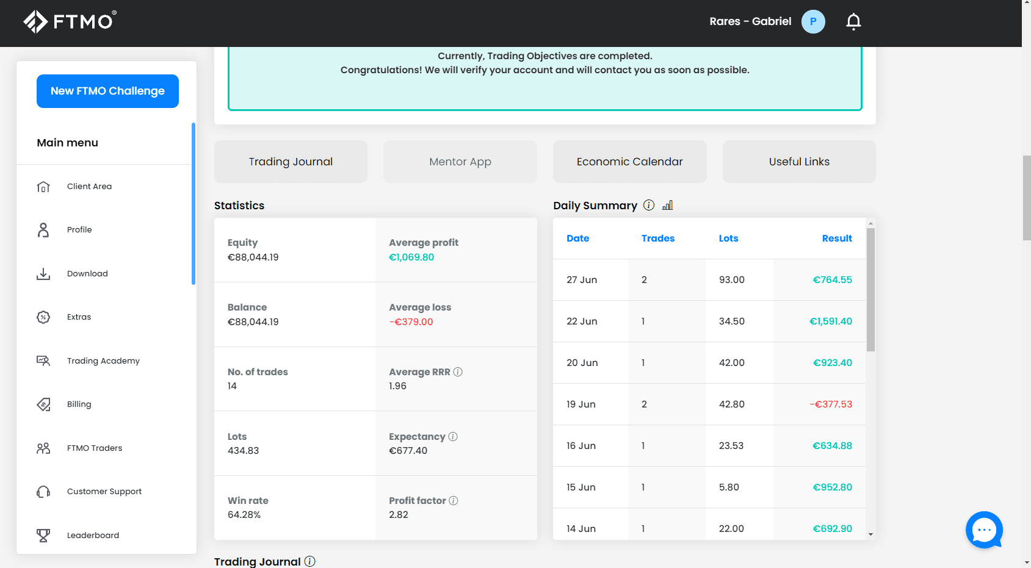This screenshot has height=568, width=1031.
Task: Open the Mentor App tab button
Action: pos(460,162)
